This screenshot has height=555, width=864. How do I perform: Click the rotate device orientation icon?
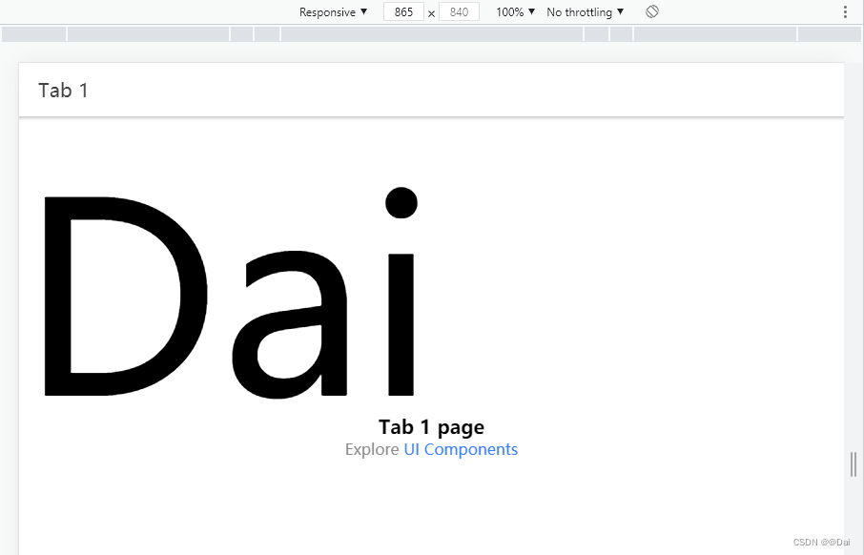(652, 12)
